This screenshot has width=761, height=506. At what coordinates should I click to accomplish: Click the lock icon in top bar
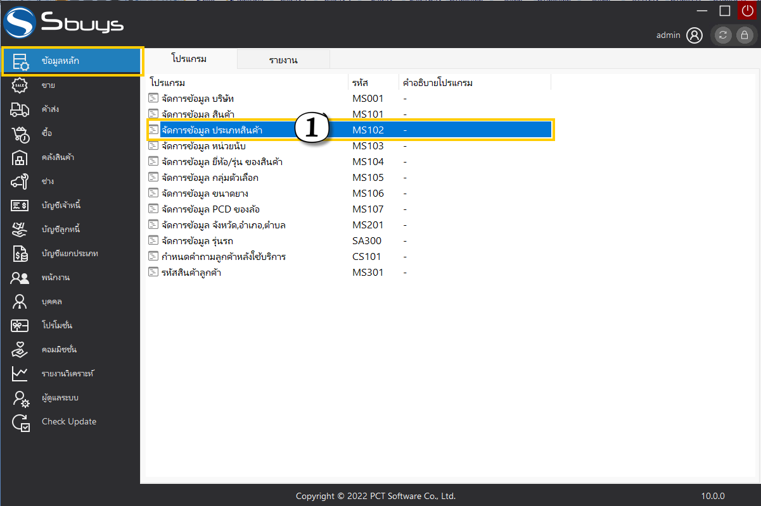pyautogui.click(x=745, y=35)
